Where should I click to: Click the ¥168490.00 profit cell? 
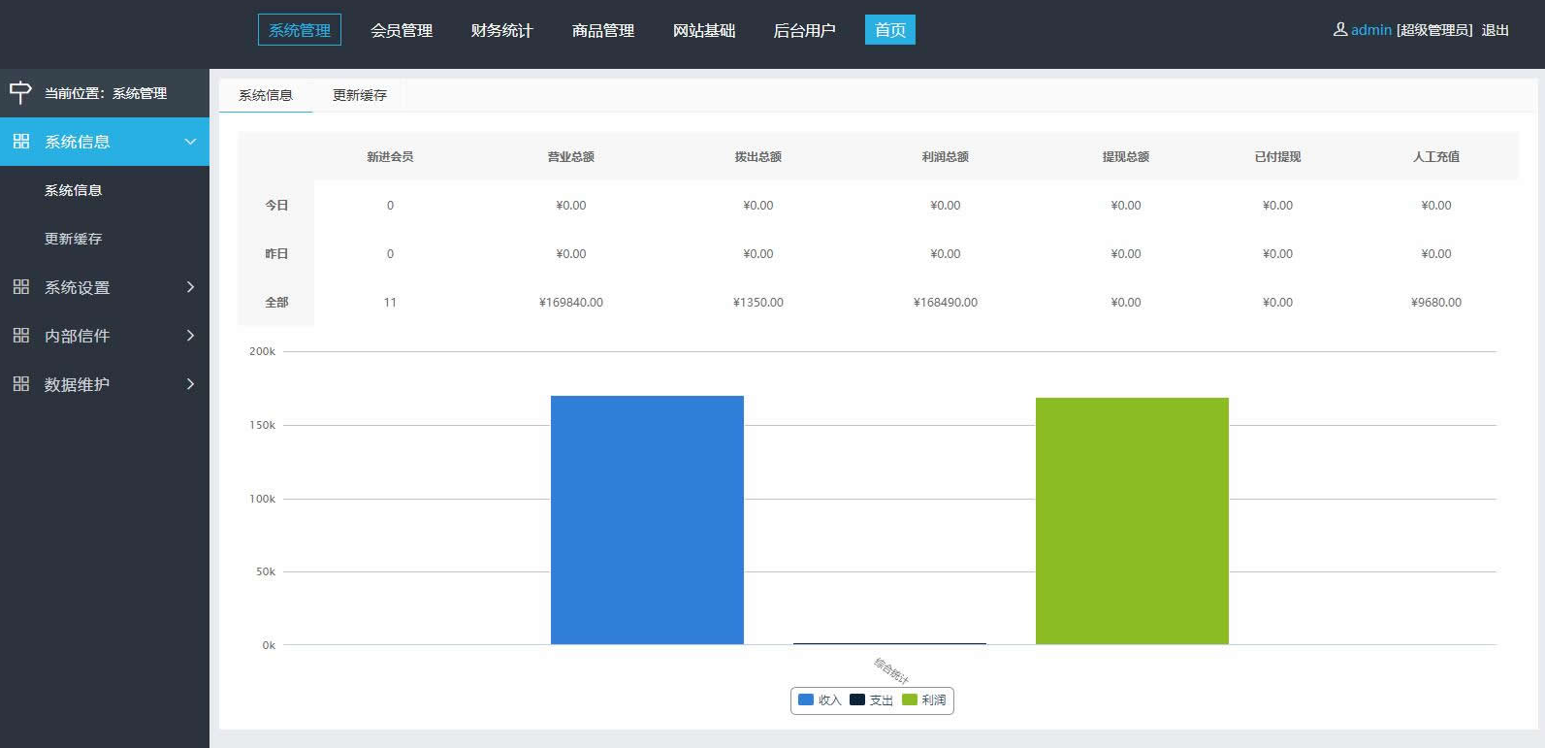[946, 302]
